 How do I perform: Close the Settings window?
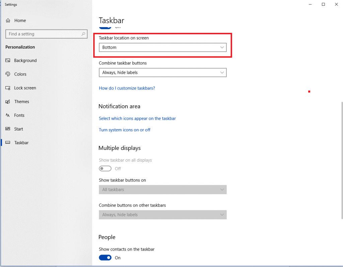336,4
